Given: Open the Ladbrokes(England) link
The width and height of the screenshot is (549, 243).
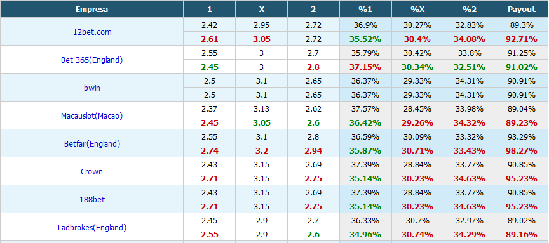Looking at the screenshot, I should pyautogui.click(x=91, y=228).
